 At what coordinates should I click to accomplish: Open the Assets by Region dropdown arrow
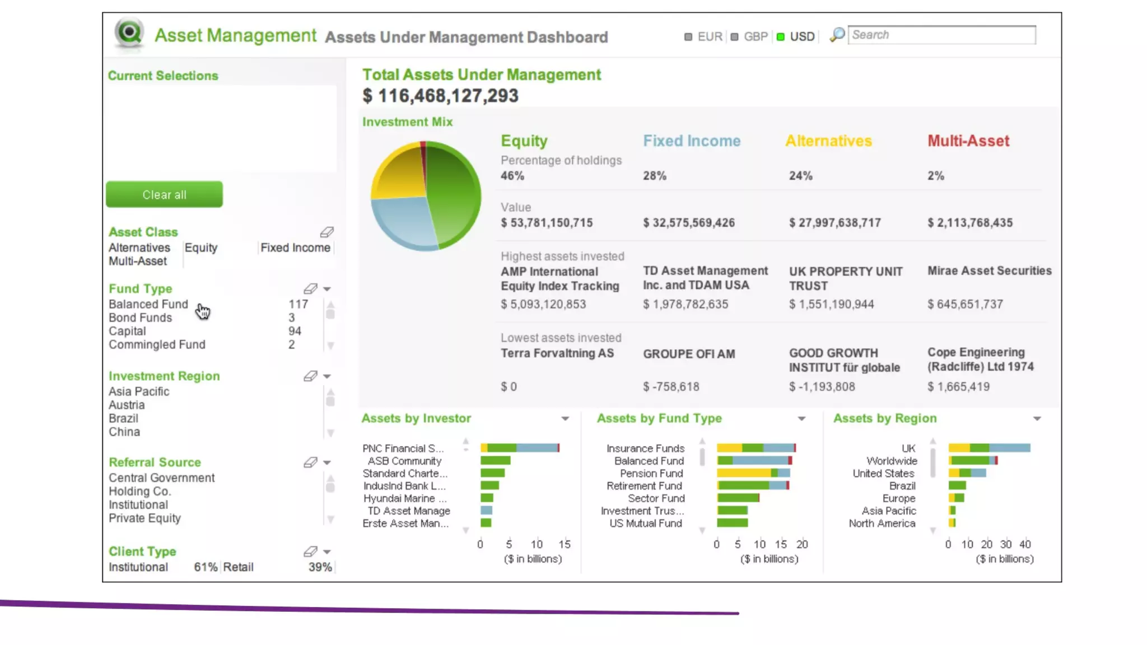pyautogui.click(x=1037, y=419)
